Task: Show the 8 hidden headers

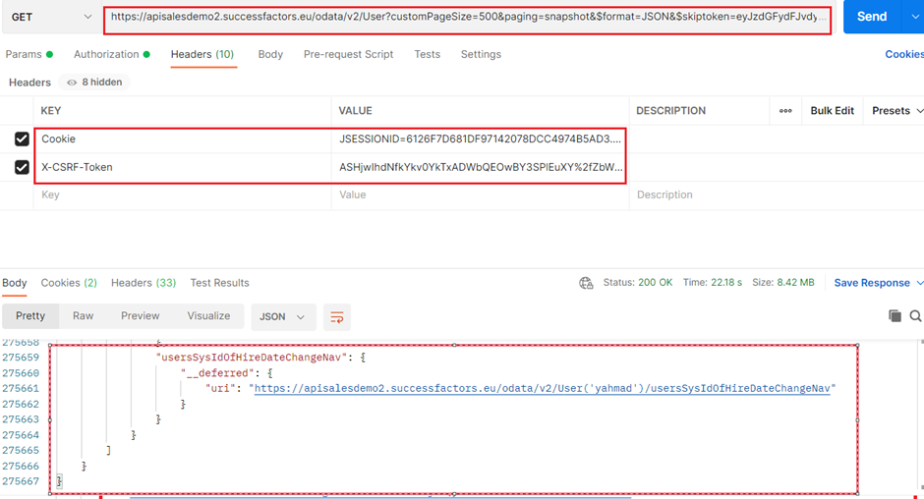Action: (x=94, y=82)
